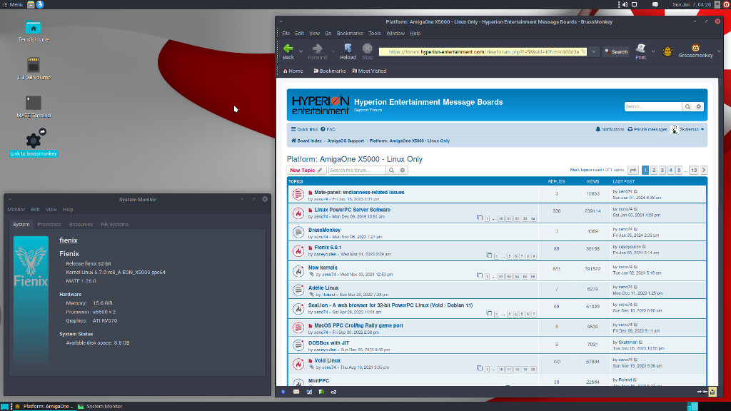This screenshot has width=731, height=411.
Task: Open the Most Visited bookmarks folder
Action: click(369, 71)
